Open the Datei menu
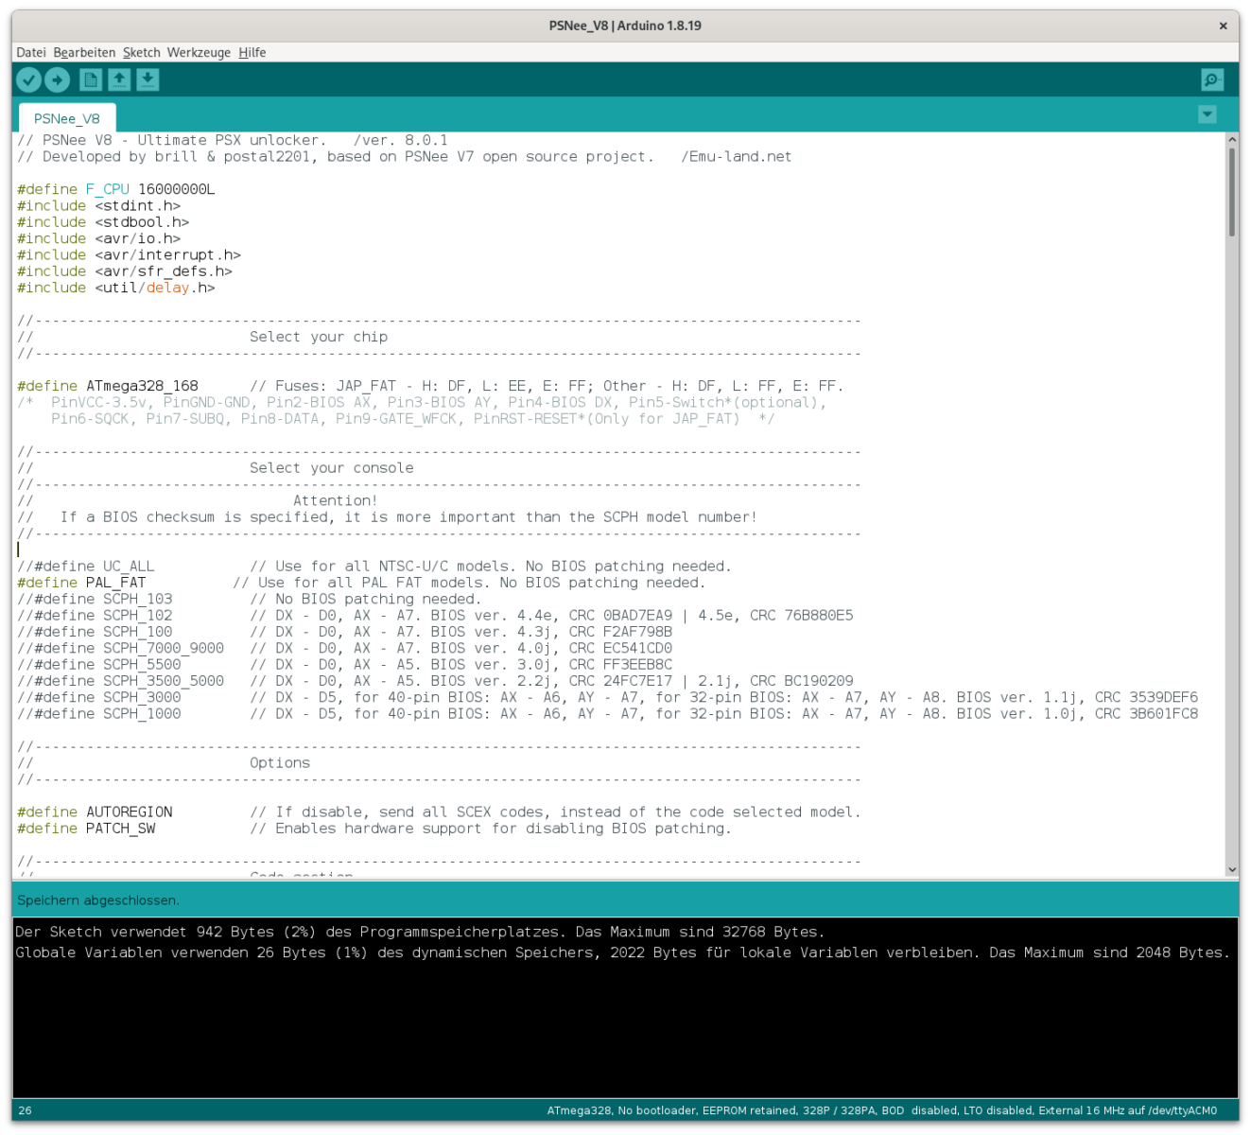The height and width of the screenshot is (1135, 1251). (31, 53)
